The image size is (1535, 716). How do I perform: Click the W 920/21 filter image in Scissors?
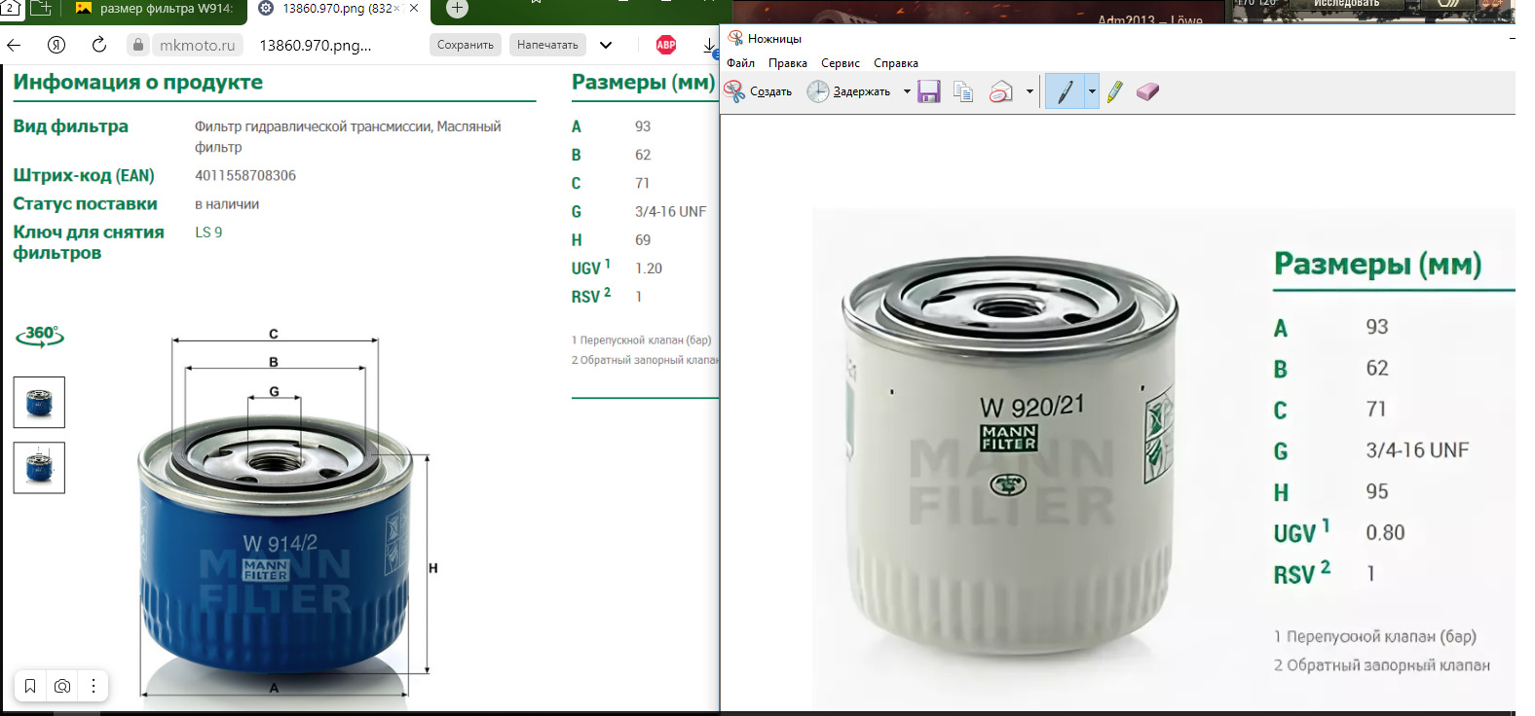click(1010, 457)
